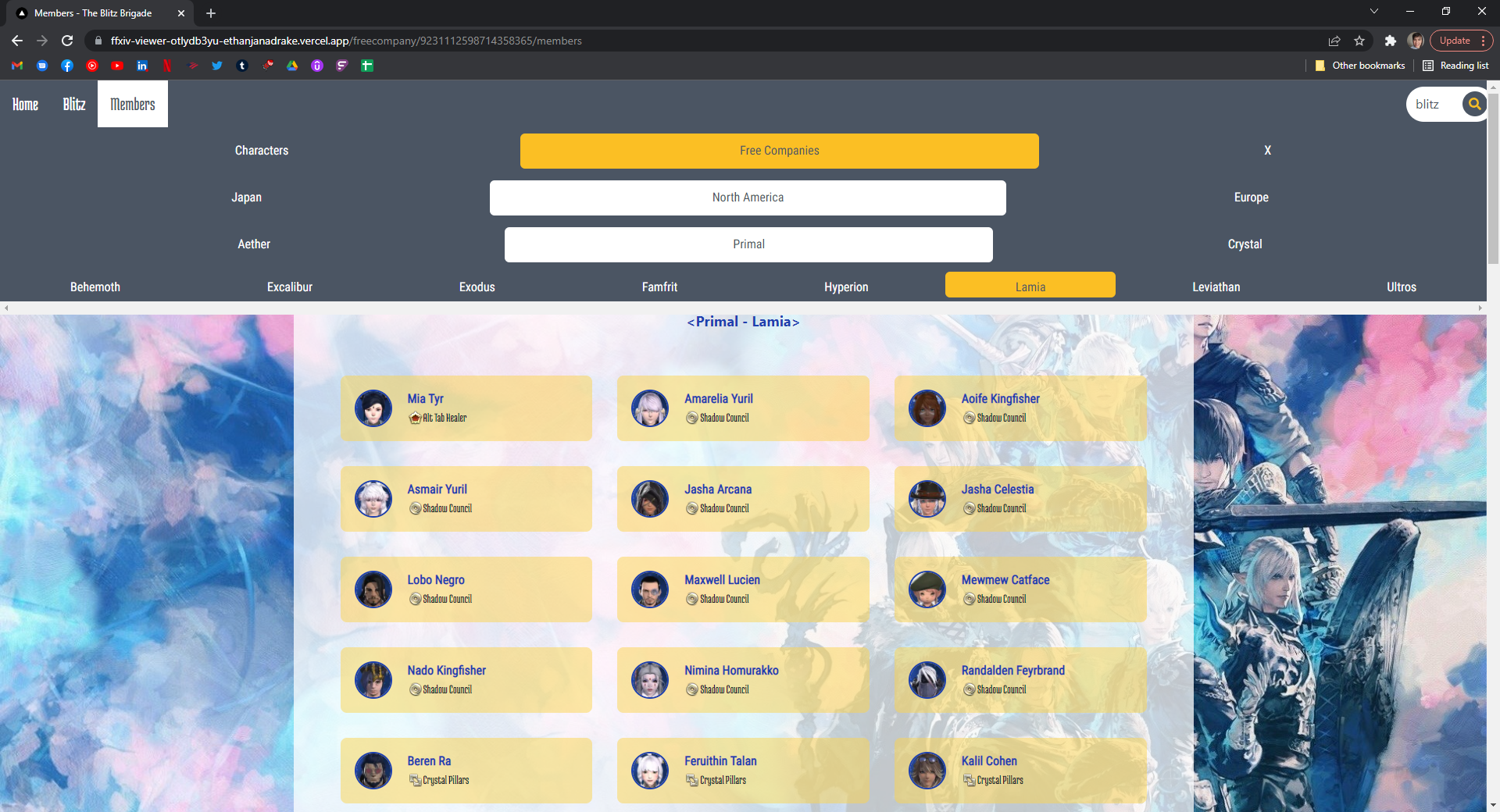This screenshot has height=812, width=1500.
Task: Open the Chrome extensions puzzle icon
Action: click(x=1390, y=41)
